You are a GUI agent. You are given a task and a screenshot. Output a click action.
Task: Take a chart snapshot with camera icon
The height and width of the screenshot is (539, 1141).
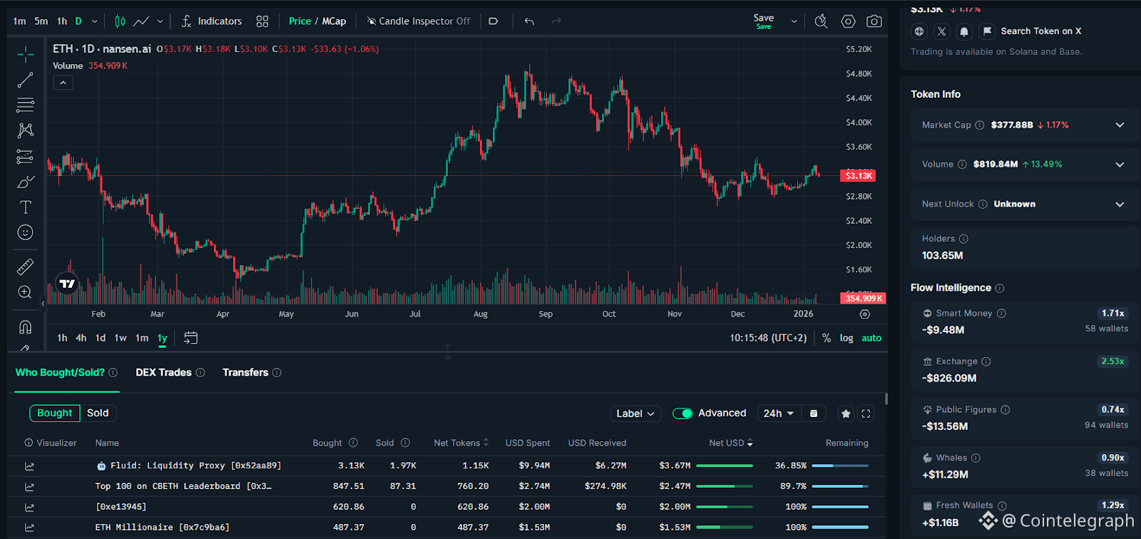874,21
